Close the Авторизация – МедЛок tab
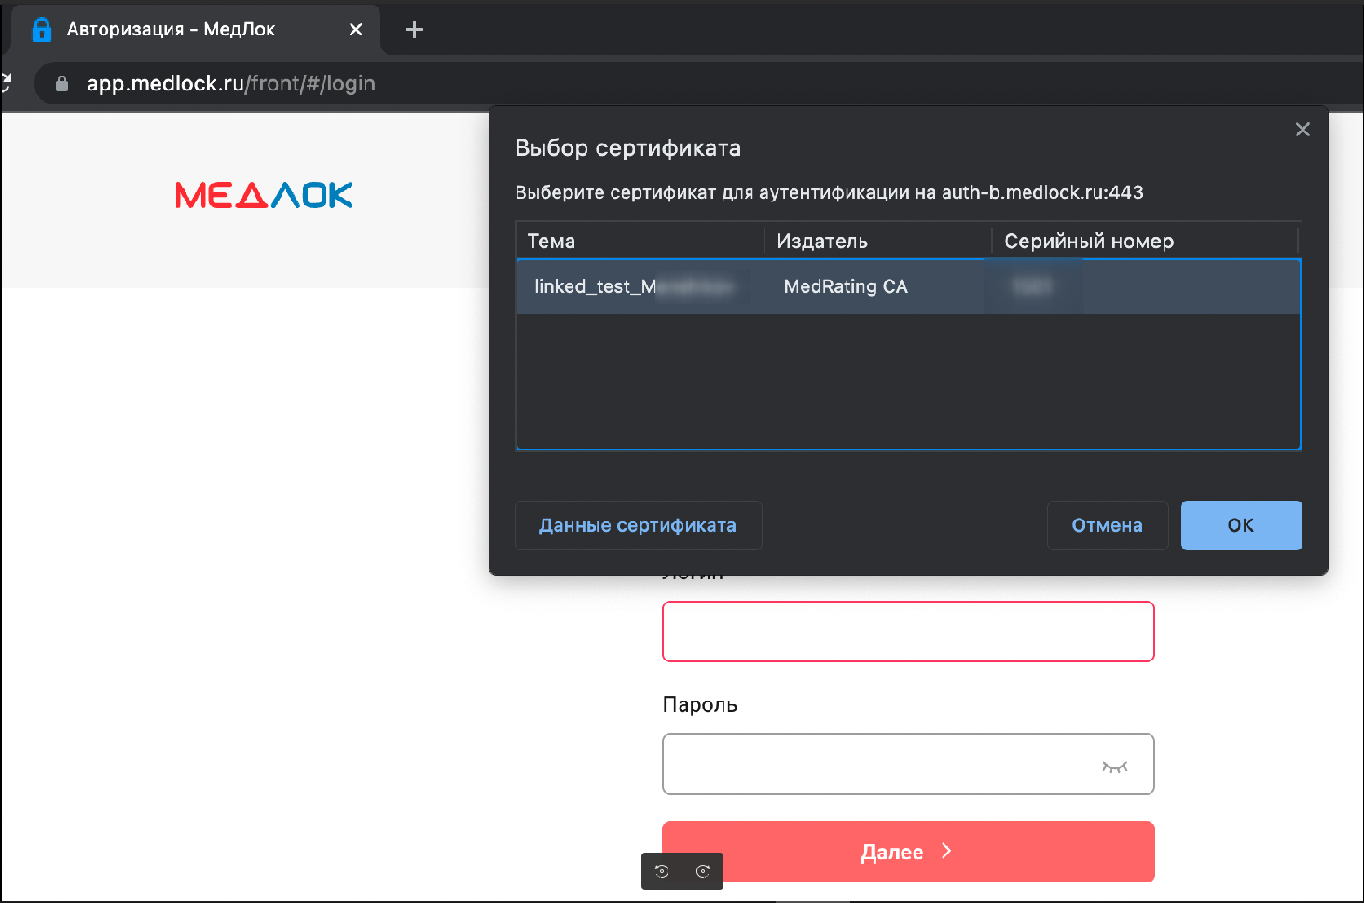Screen dimensions: 1364x903 tap(355, 30)
